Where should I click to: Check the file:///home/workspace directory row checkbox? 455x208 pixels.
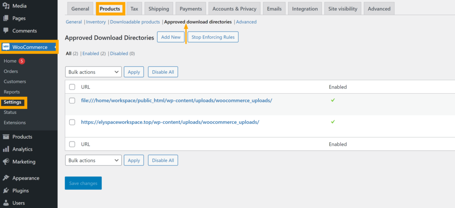coord(72,101)
